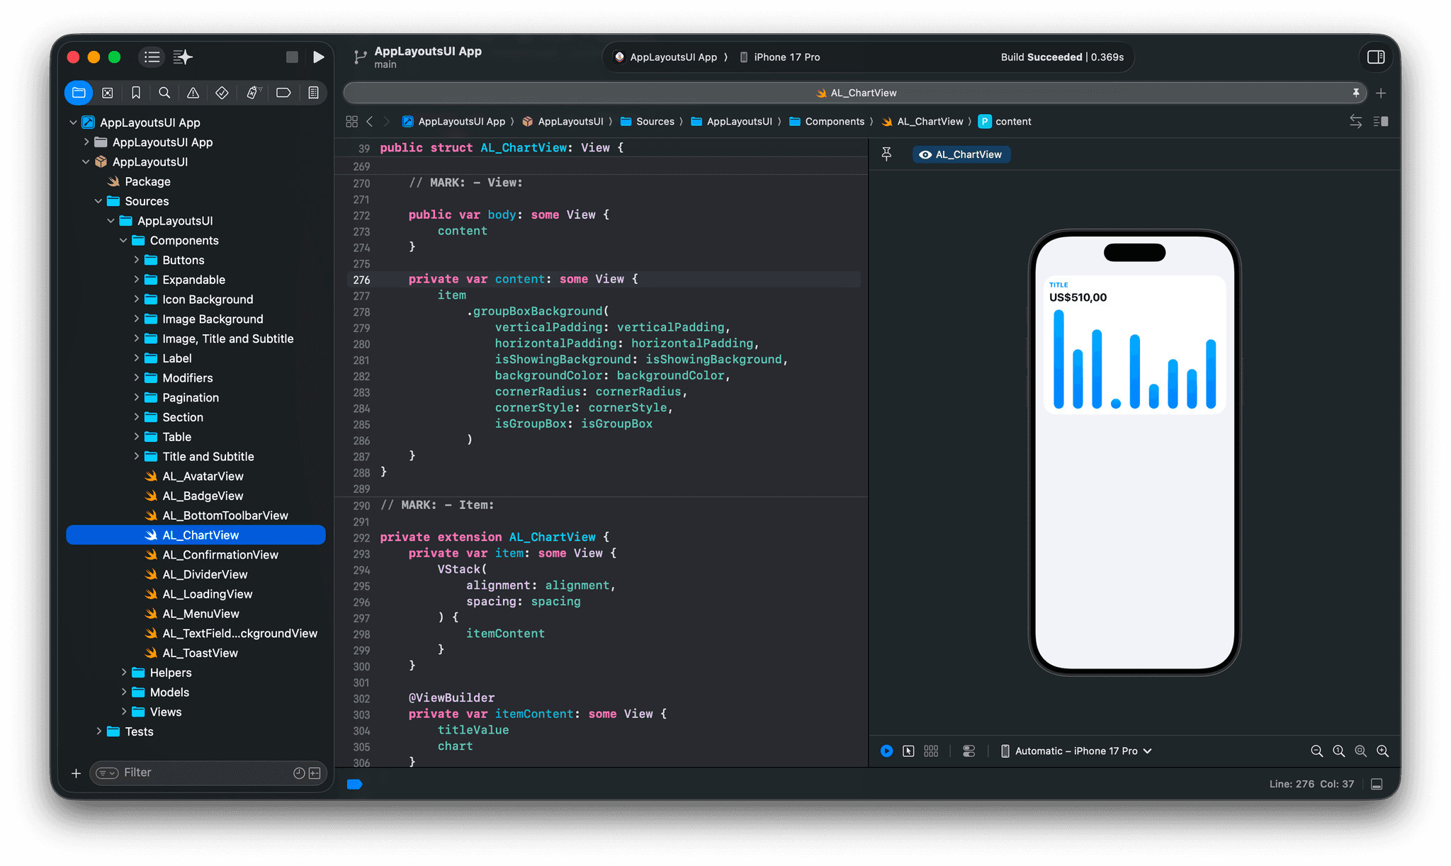The width and height of the screenshot is (1451, 866).
Task: Enable Live preview mode
Action: click(x=886, y=751)
